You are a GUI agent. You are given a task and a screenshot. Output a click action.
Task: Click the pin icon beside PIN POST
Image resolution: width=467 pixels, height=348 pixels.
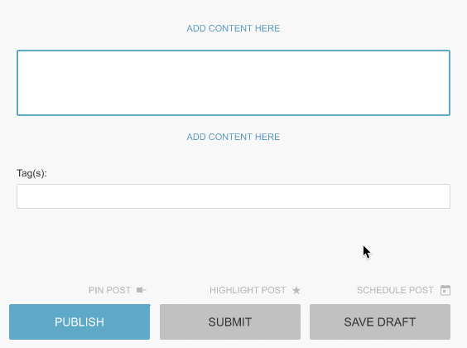tap(141, 290)
